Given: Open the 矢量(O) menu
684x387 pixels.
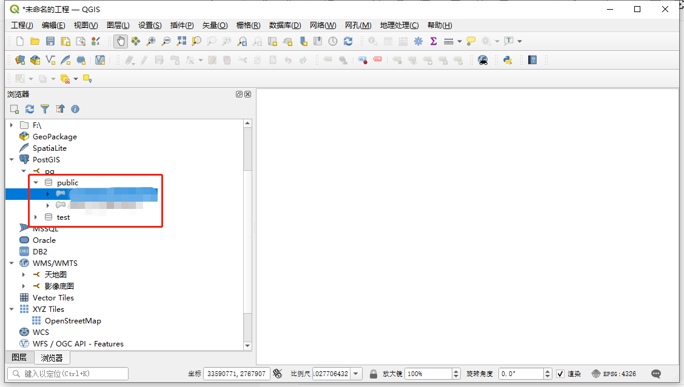Looking at the screenshot, I should coord(215,25).
